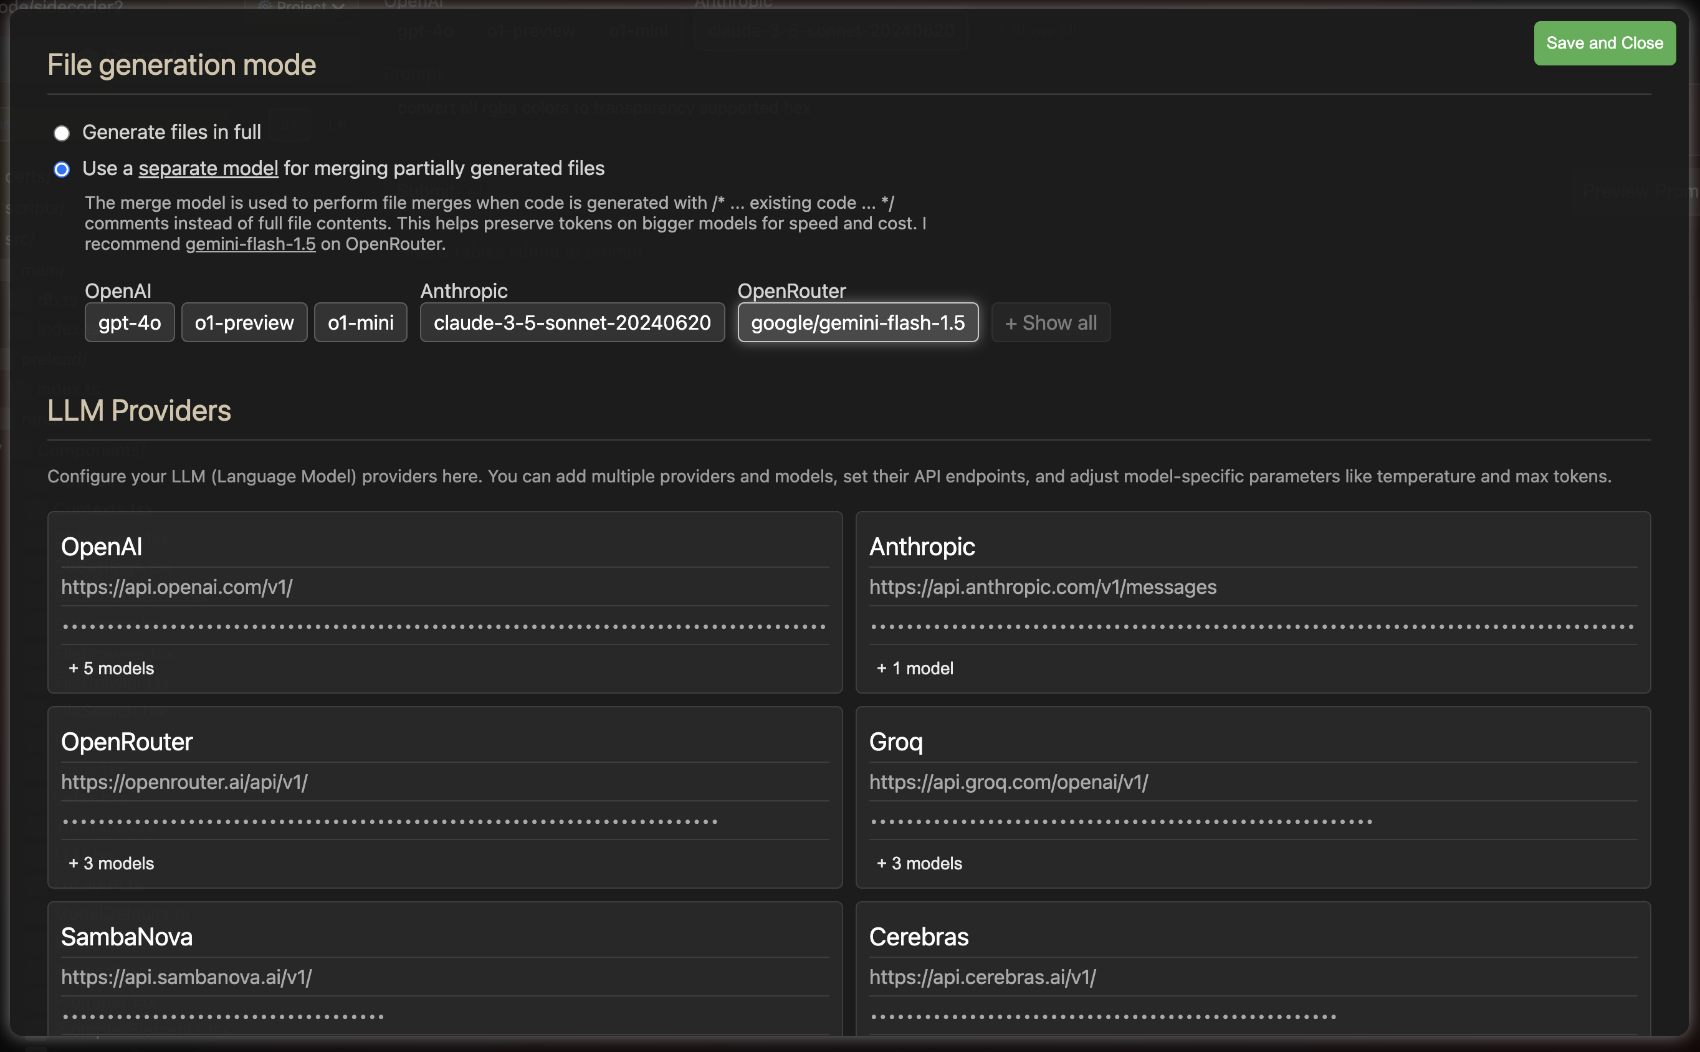Click Save and Close button

[x=1604, y=43]
